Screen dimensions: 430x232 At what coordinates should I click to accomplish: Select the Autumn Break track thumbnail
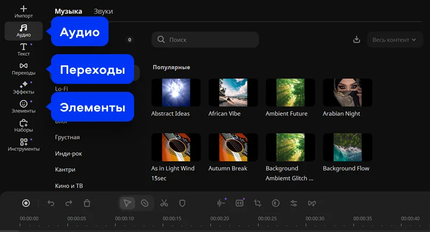click(233, 147)
